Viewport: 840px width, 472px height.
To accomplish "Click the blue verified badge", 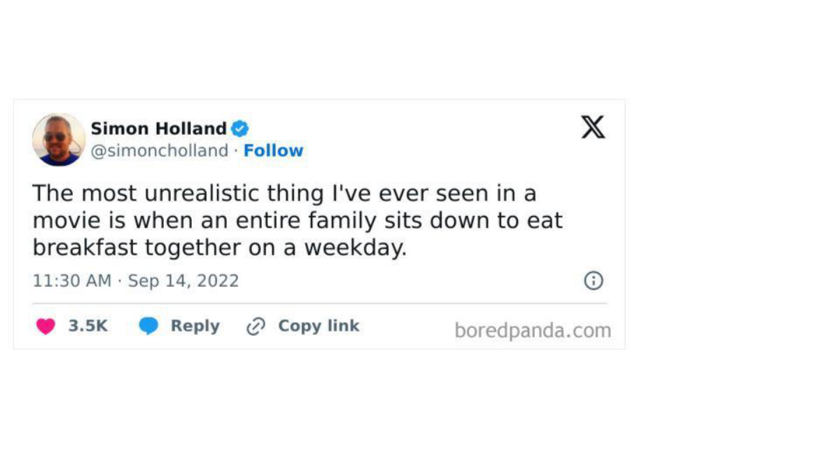I will point(240,129).
